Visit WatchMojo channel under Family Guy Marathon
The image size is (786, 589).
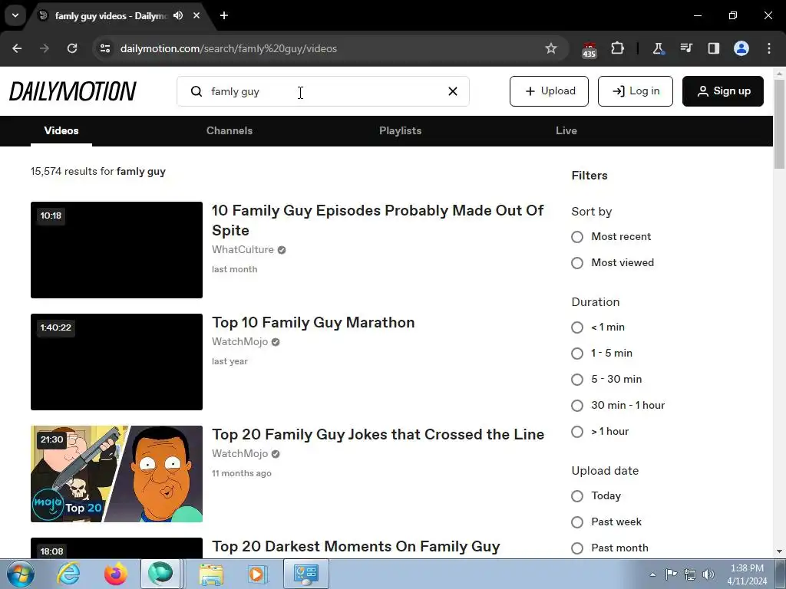[x=240, y=341]
